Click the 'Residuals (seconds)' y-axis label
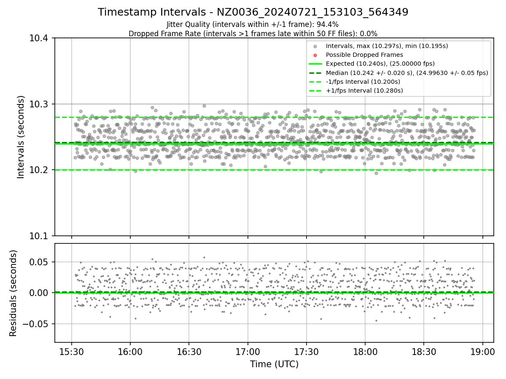This screenshot has width=506, height=379. tap(13, 293)
